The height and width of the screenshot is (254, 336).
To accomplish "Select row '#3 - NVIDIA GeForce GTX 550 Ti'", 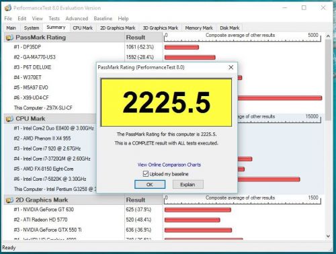I will 48,230.
